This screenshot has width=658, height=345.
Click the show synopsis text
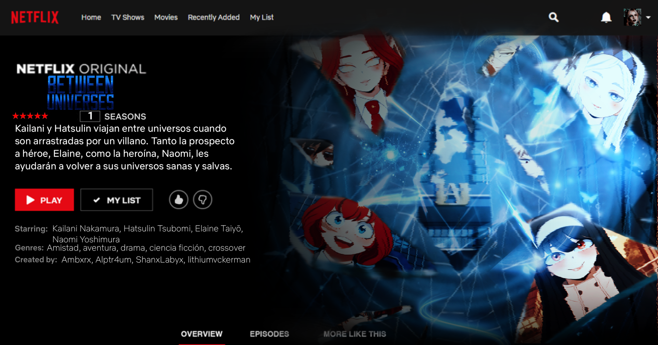[125, 147]
